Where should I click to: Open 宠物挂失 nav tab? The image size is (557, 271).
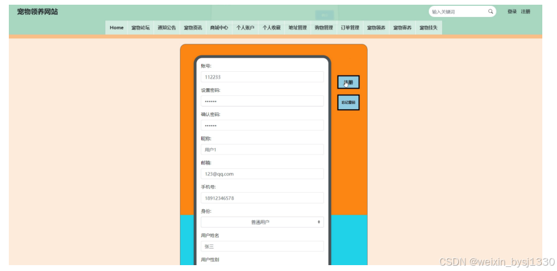(x=428, y=28)
